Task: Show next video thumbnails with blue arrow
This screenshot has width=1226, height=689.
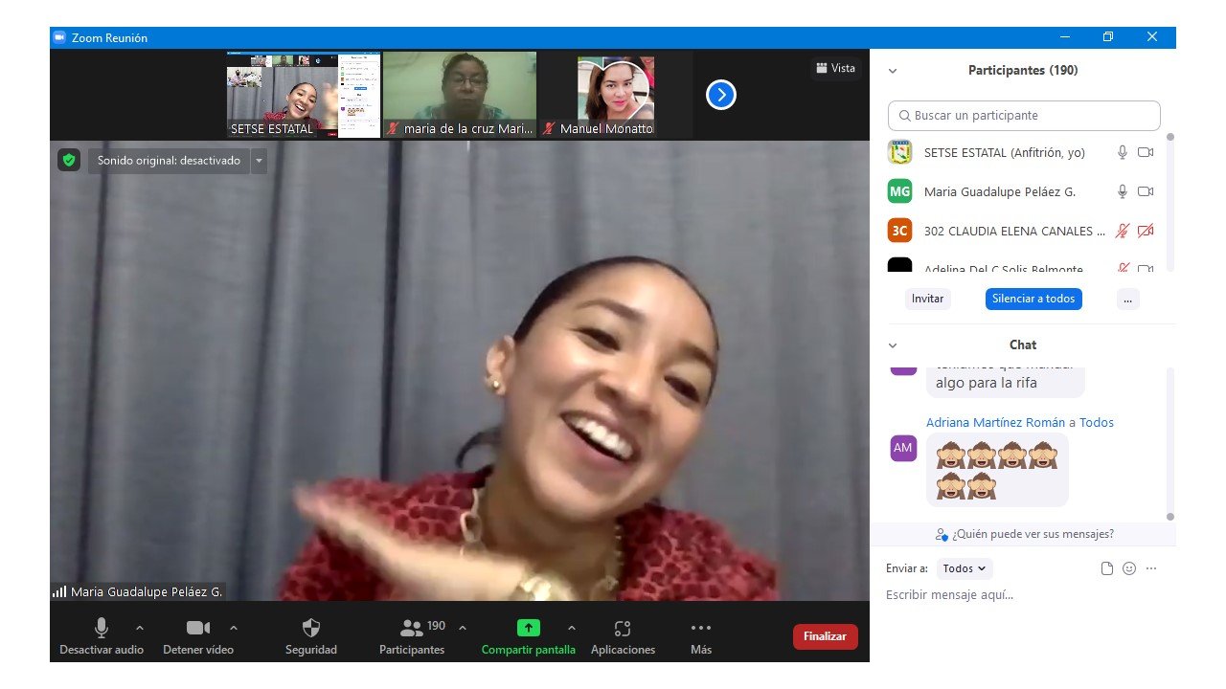Action: 721,95
